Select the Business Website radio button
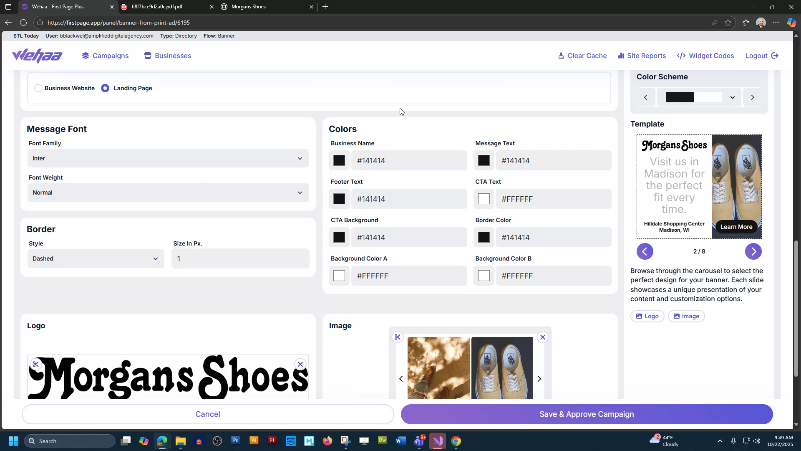The image size is (801, 451). pos(38,88)
